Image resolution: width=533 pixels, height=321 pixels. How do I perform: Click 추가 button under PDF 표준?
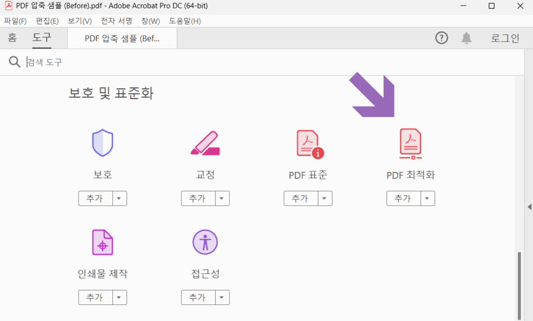pyautogui.click(x=300, y=198)
